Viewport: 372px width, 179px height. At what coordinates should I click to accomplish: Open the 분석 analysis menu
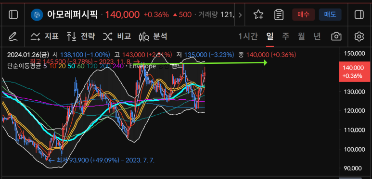[153, 36]
